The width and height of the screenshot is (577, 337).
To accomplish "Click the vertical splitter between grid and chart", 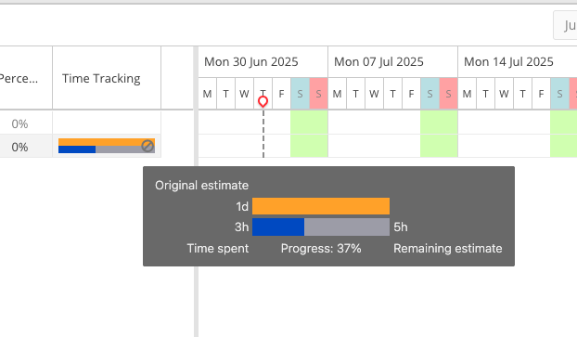I will (x=196, y=191).
